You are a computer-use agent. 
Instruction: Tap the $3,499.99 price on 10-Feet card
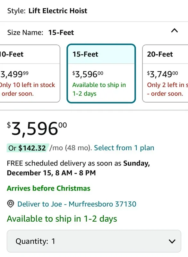[14, 74]
